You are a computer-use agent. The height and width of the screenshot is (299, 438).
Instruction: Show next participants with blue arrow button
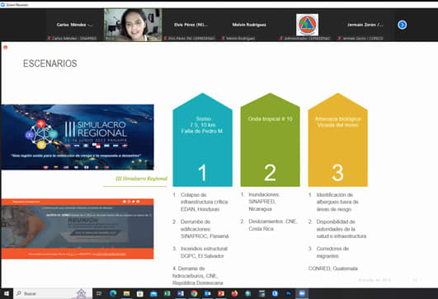[x=402, y=25]
